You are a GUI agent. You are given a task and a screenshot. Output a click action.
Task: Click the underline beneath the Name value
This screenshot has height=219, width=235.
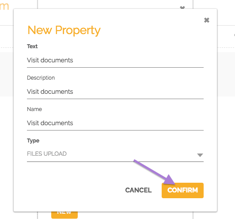tap(115, 130)
